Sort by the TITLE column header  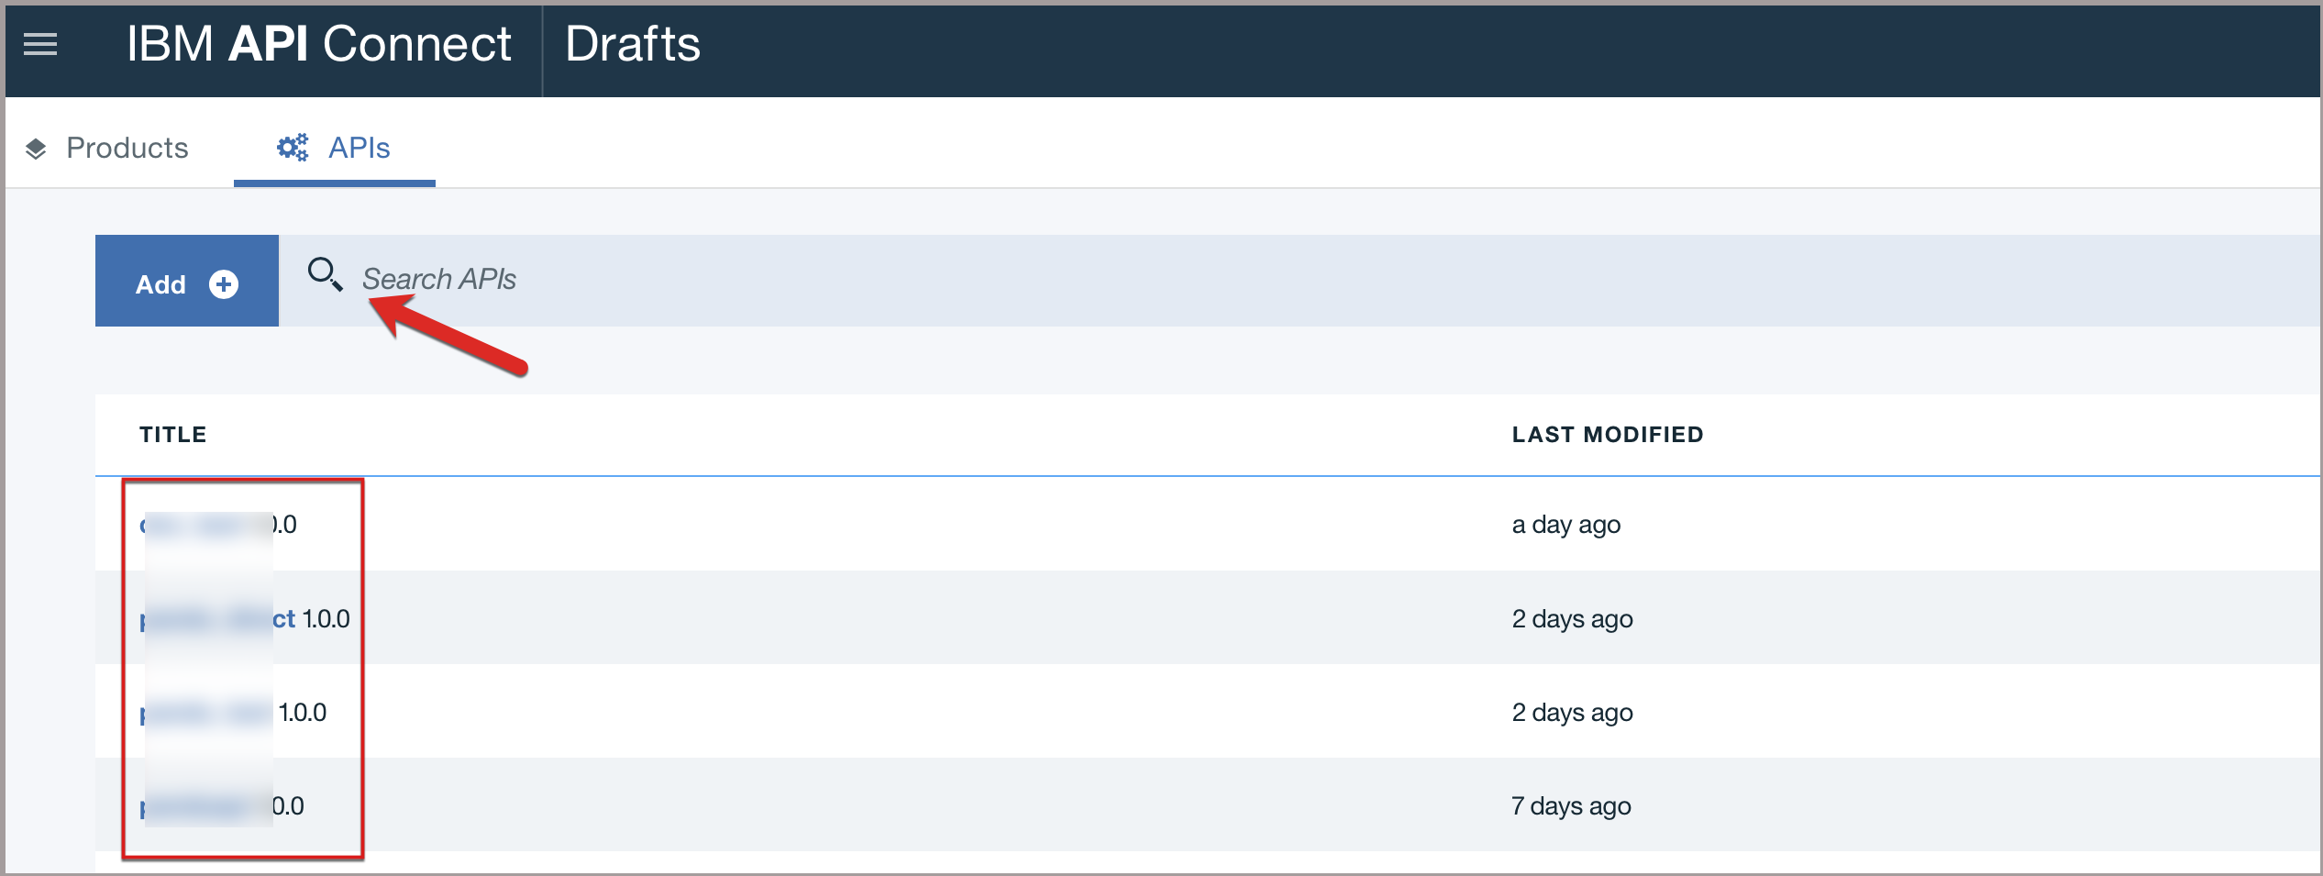(173, 434)
